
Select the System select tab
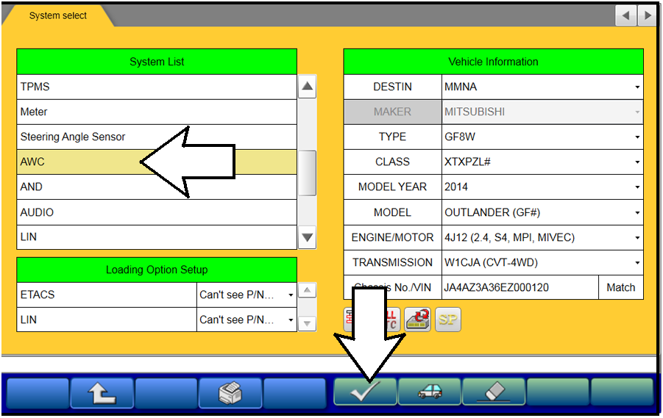[x=59, y=15]
